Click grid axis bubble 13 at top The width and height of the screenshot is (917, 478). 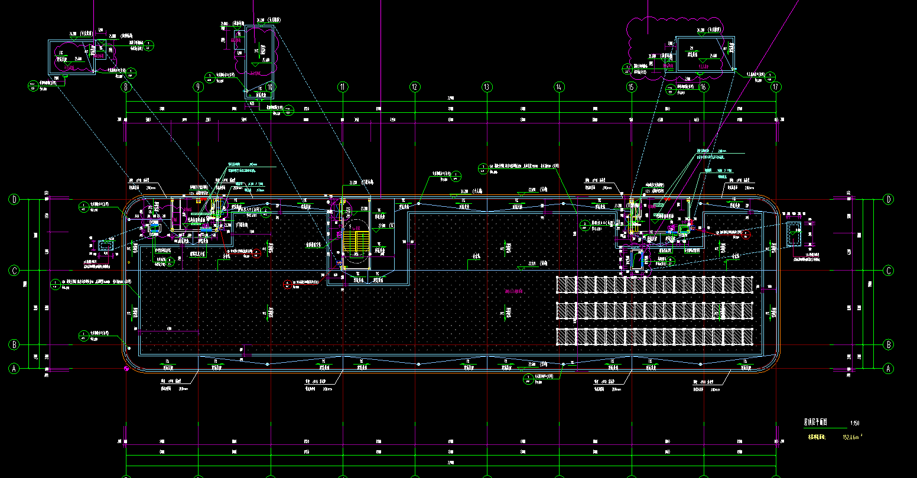click(x=487, y=87)
